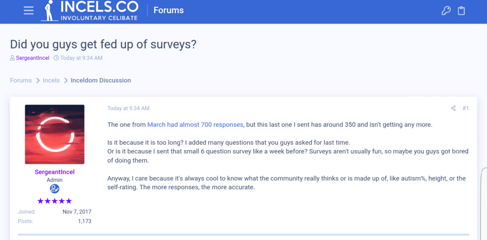The height and width of the screenshot is (240, 487).
Task: Go to Forums in breadcrumb
Action: (21, 81)
